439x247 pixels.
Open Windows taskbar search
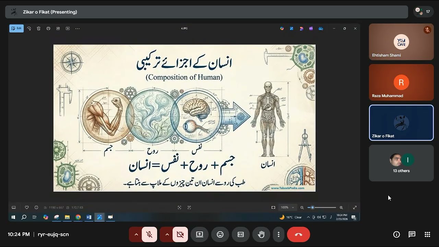point(24,217)
